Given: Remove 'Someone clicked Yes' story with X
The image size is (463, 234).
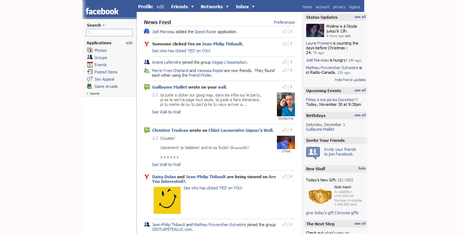Looking at the screenshot, I should coord(291,44).
